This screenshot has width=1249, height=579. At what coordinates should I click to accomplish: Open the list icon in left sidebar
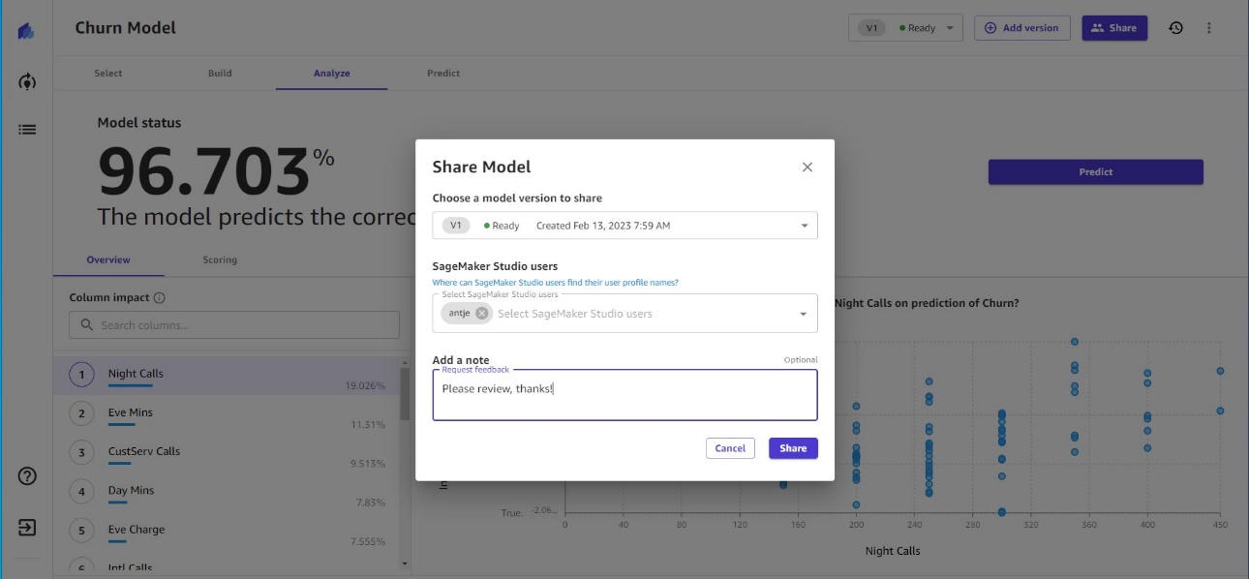27,129
